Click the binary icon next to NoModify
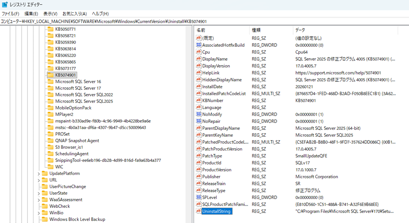Screen dimensions: 409x223 [199, 114]
